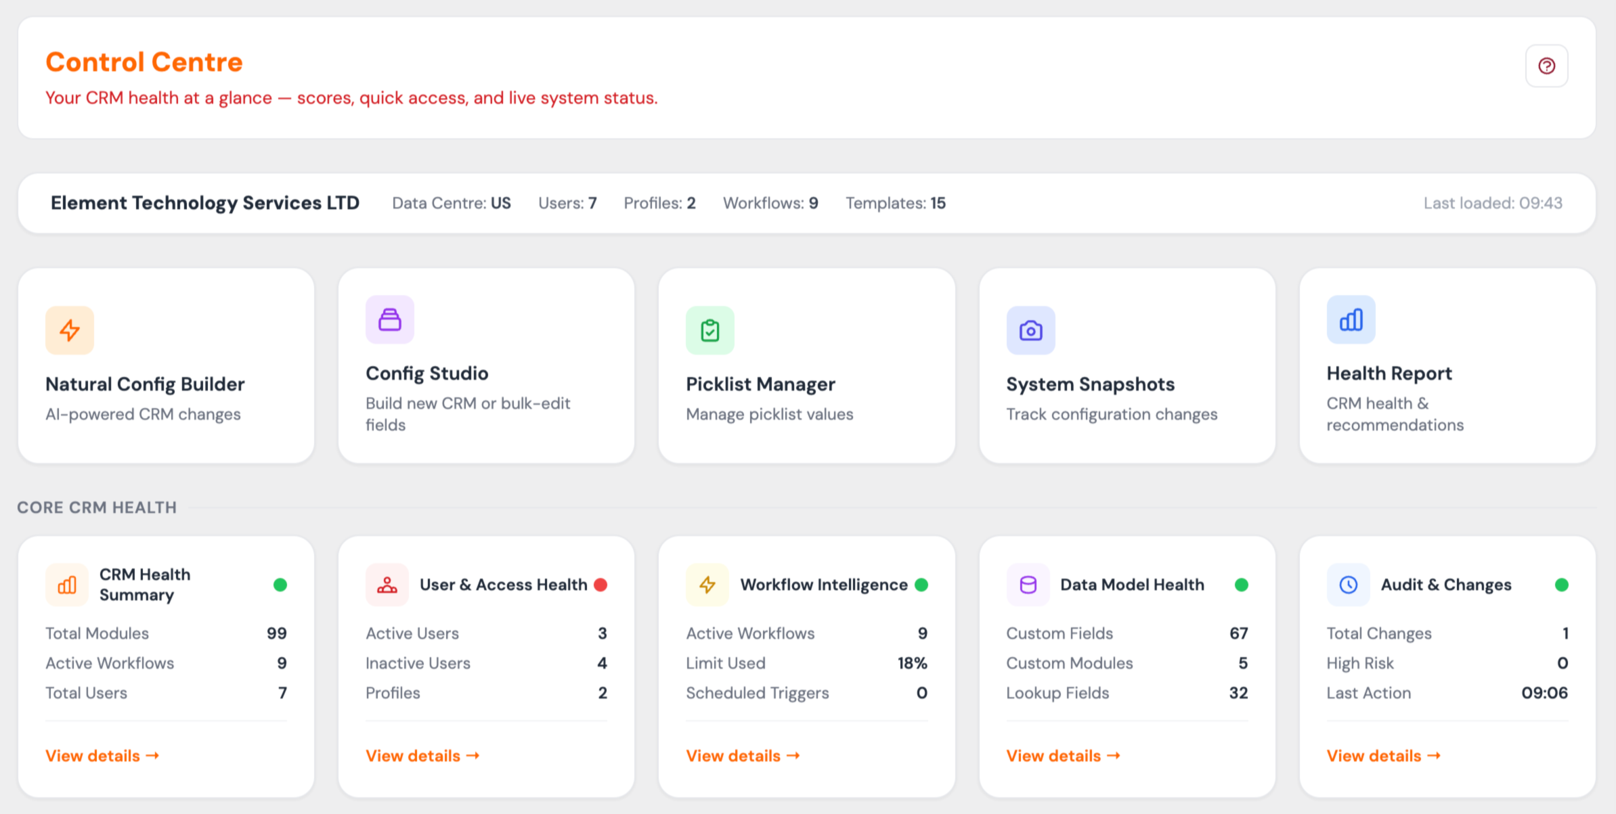Toggle the red status dot on User & Access Health

point(600,585)
